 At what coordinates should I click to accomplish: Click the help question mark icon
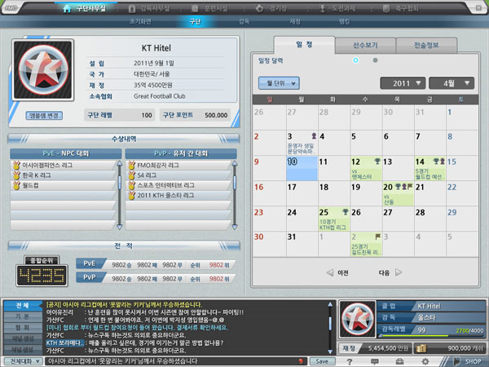[x=350, y=361]
